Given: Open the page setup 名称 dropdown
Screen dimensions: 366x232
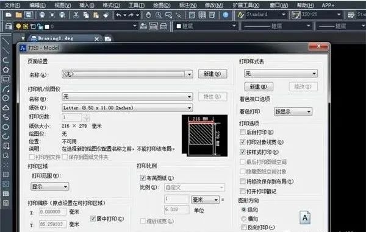Looking at the screenshot, I should (127, 74).
